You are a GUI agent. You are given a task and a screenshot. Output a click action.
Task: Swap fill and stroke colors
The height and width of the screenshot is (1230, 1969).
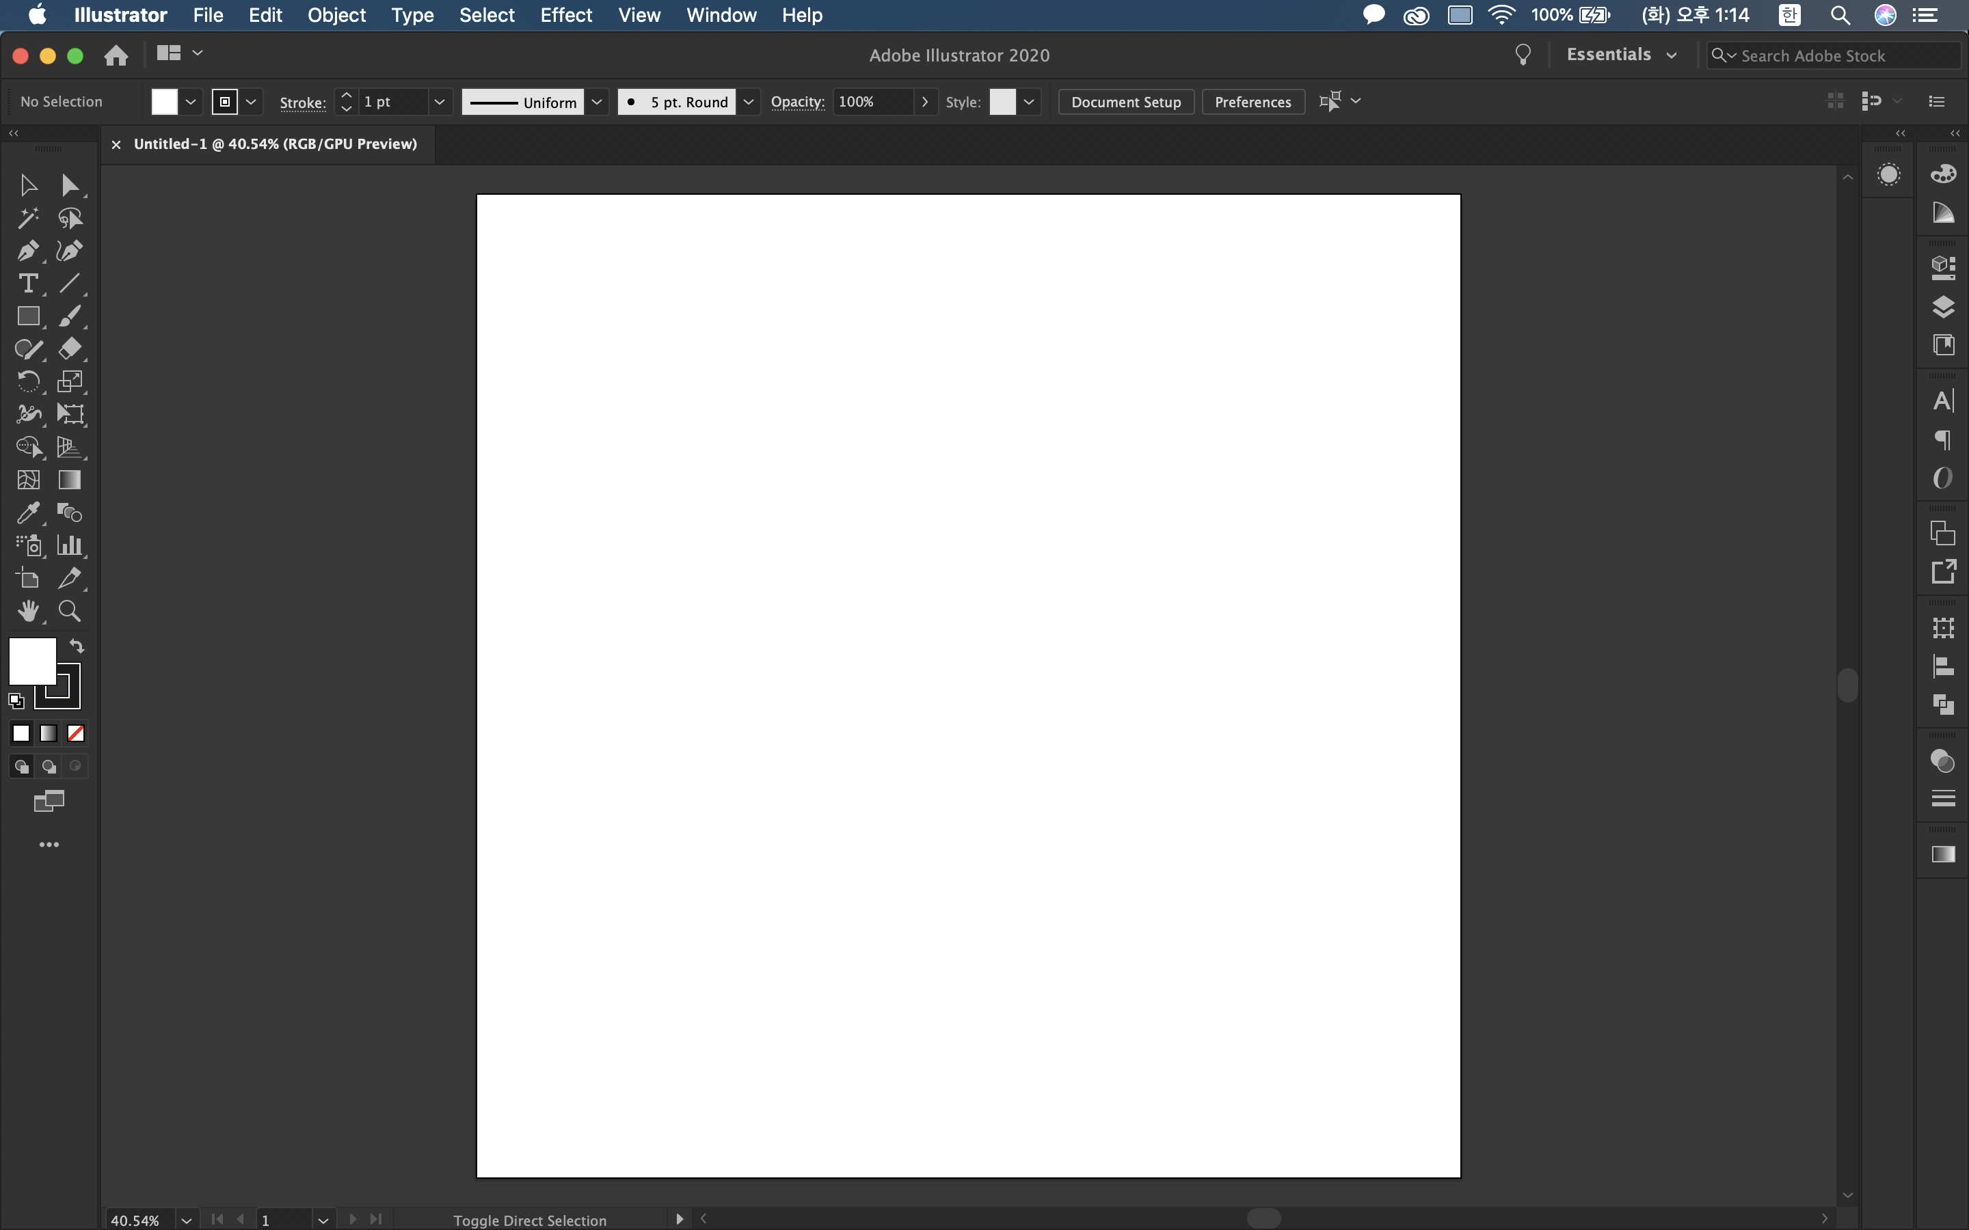pos(77,646)
